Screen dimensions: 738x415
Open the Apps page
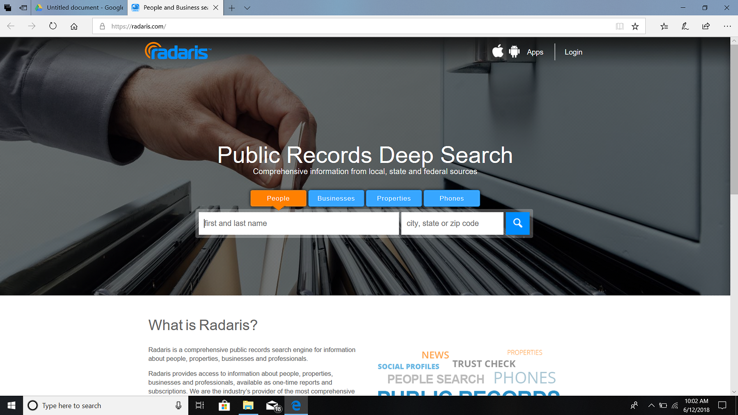pos(535,52)
